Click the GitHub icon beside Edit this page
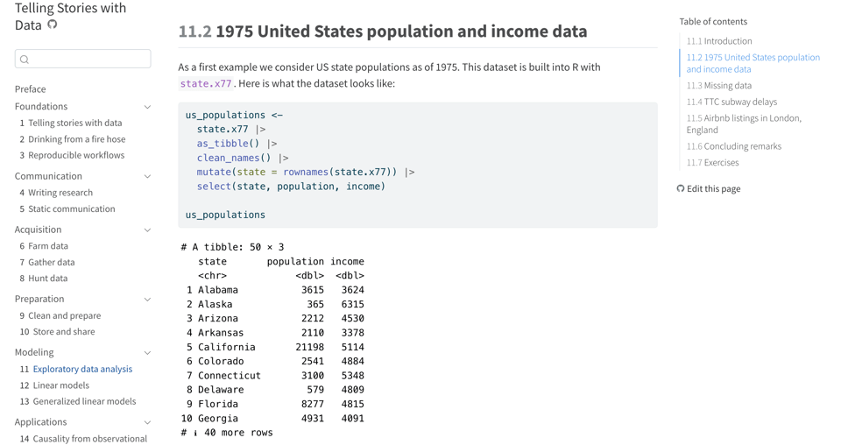The width and height of the screenshot is (841, 445). pos(681,189)
